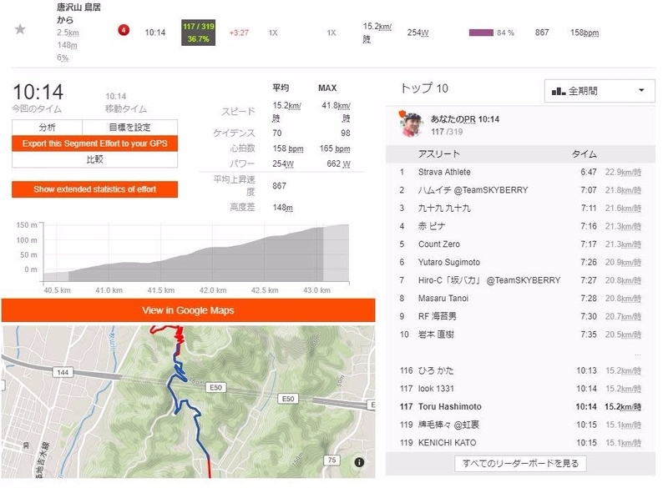Click View in Google Maps button
The width and height of the screenshot is (668, 488).
click(189, 310)
